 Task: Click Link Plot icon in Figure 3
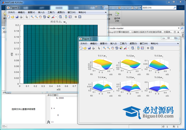(x=133, y=48)
